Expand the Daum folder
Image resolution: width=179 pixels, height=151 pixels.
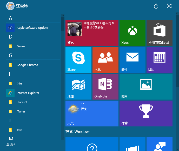pyautogui.click(x=21, y=46)
